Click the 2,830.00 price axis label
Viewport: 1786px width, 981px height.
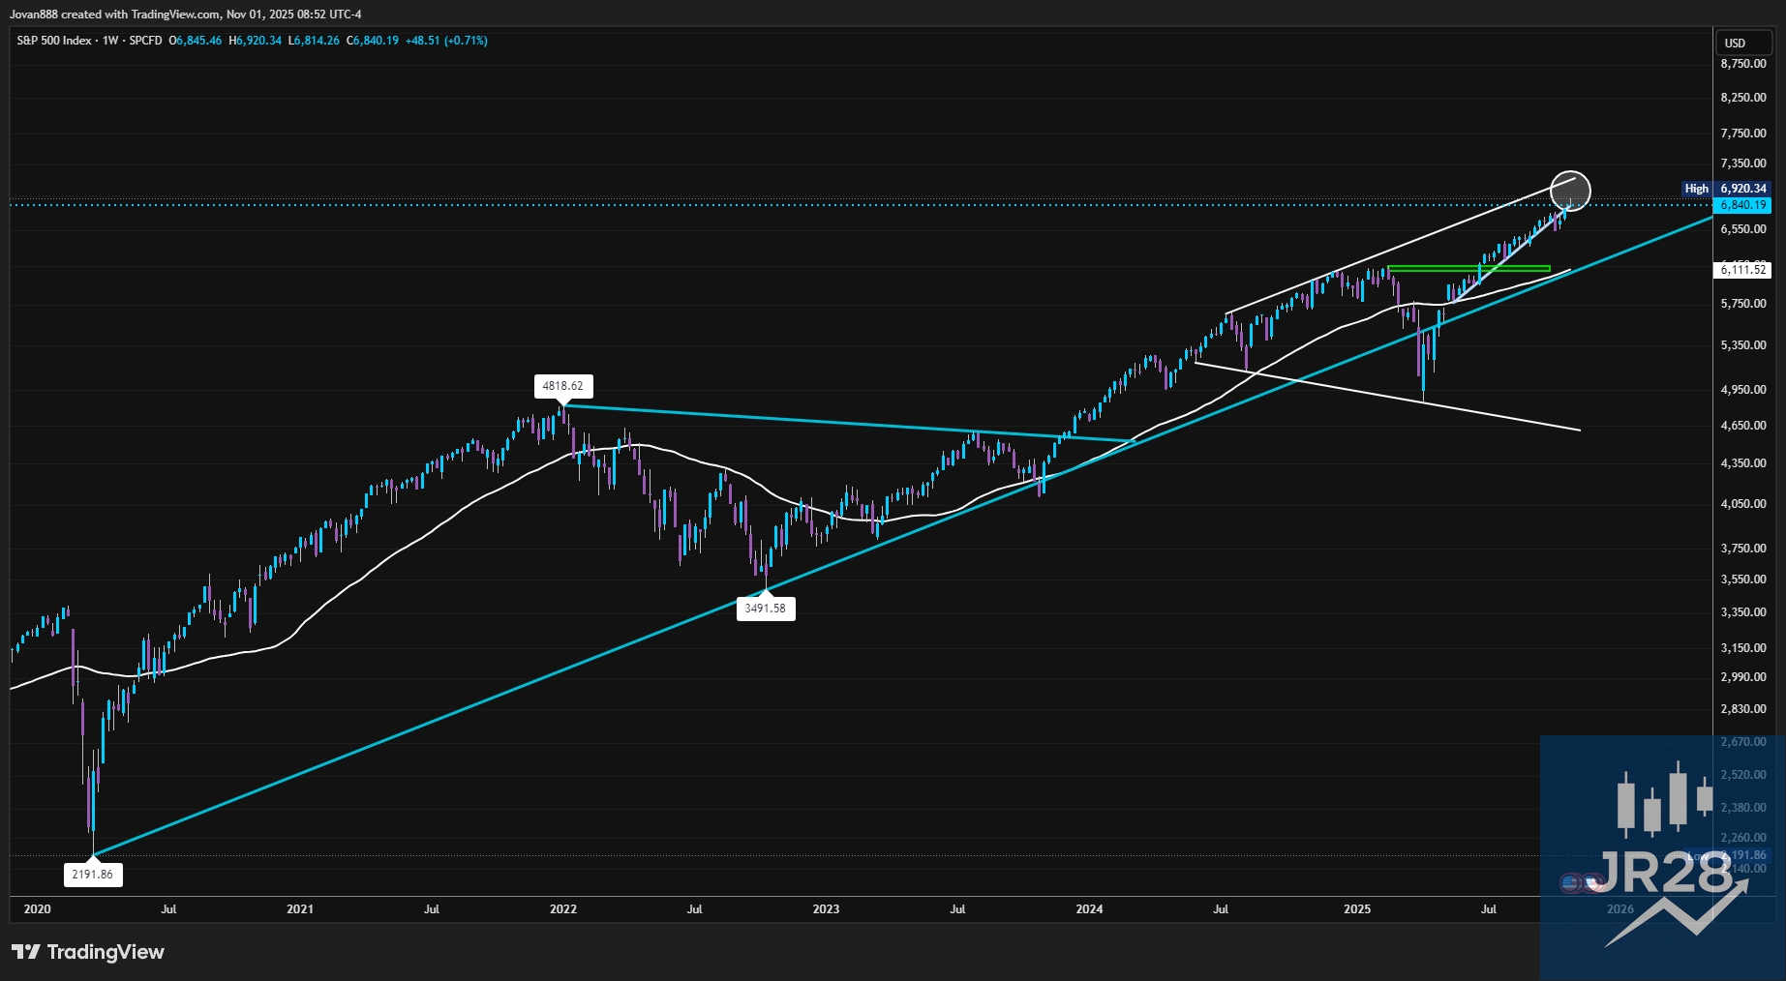coord(1742,709)
